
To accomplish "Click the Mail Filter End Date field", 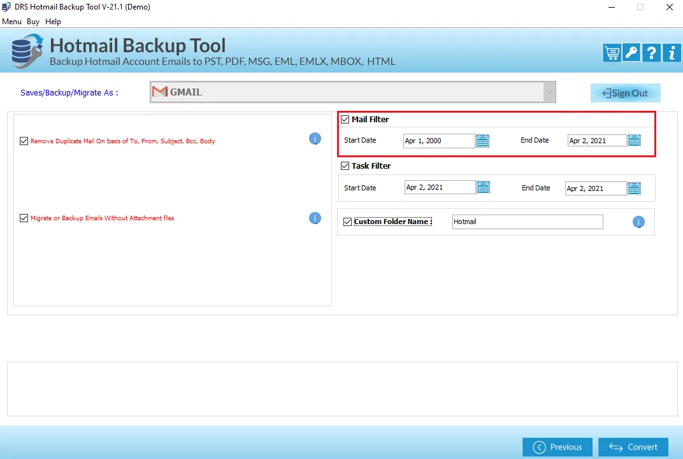I will tap(597, 141).
